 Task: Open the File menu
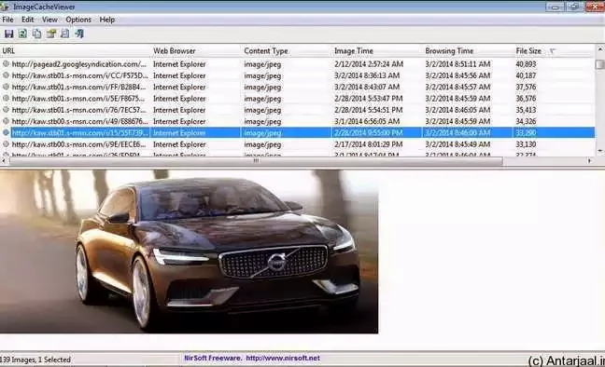click(7, 20)
